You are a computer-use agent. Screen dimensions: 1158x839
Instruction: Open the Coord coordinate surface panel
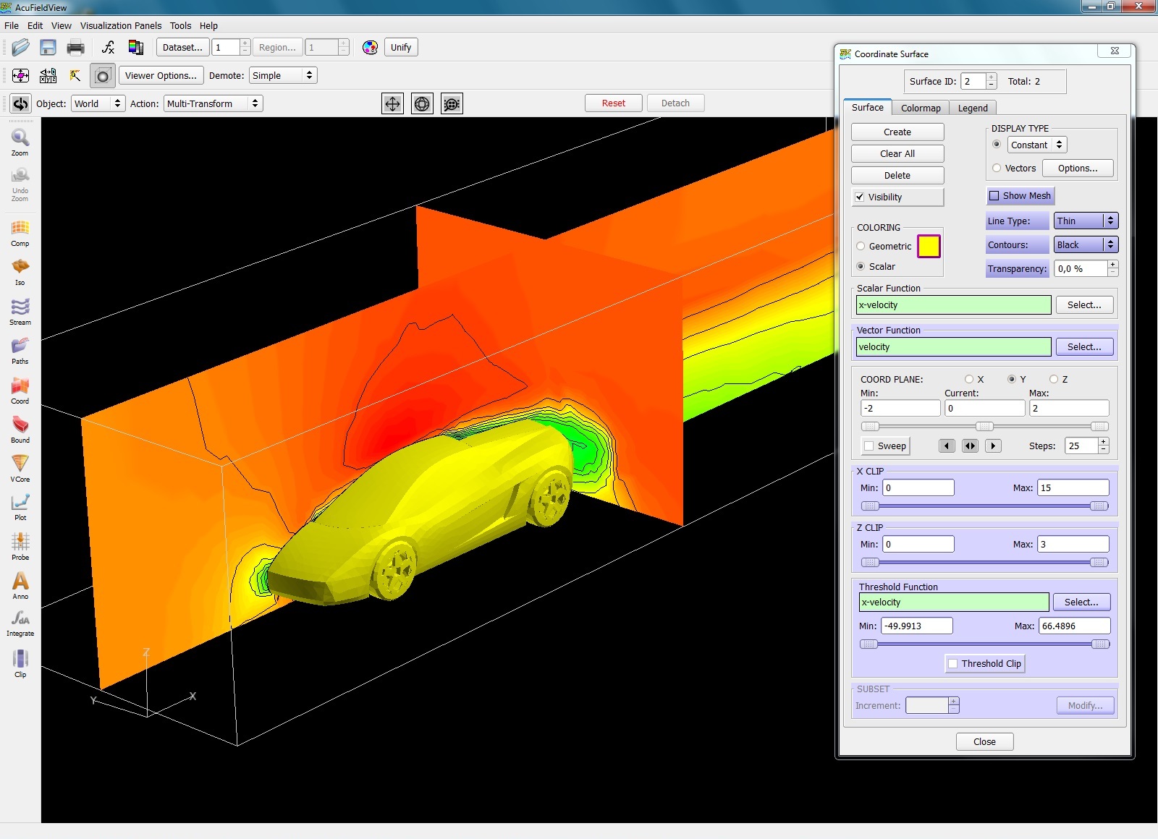[20, 391]
